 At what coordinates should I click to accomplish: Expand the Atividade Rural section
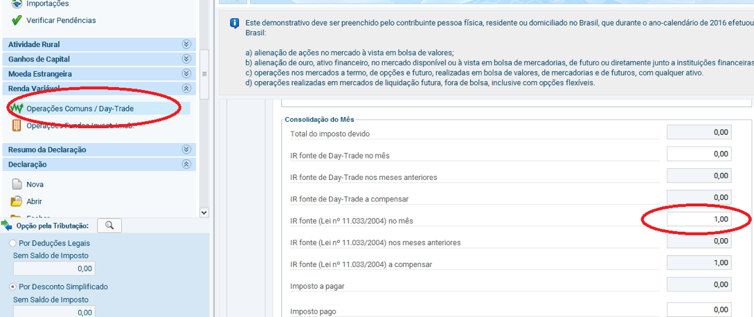coord(186,44)
